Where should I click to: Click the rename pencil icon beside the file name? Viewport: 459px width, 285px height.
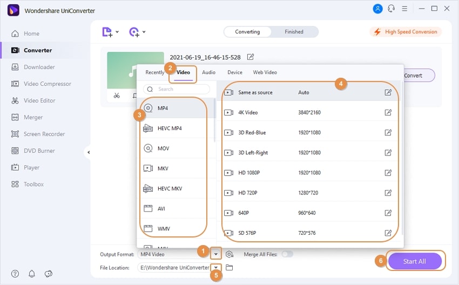click(250, 57)
